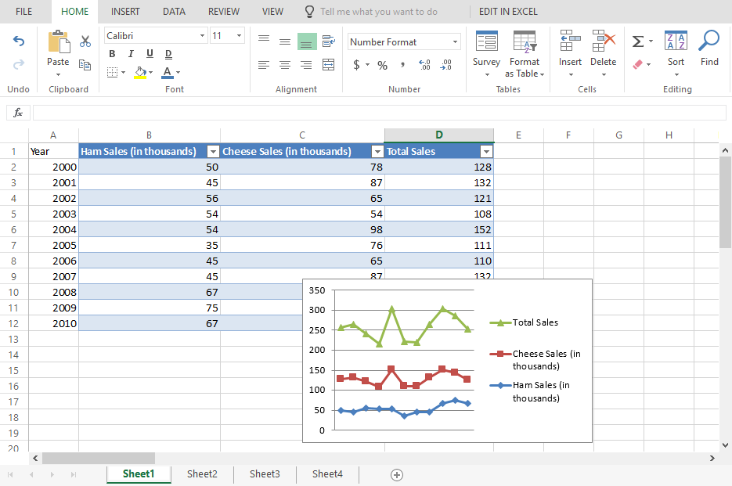Expand the font size dropdown
The height and width of the screenshot is (486, 732).
(239, 36)
